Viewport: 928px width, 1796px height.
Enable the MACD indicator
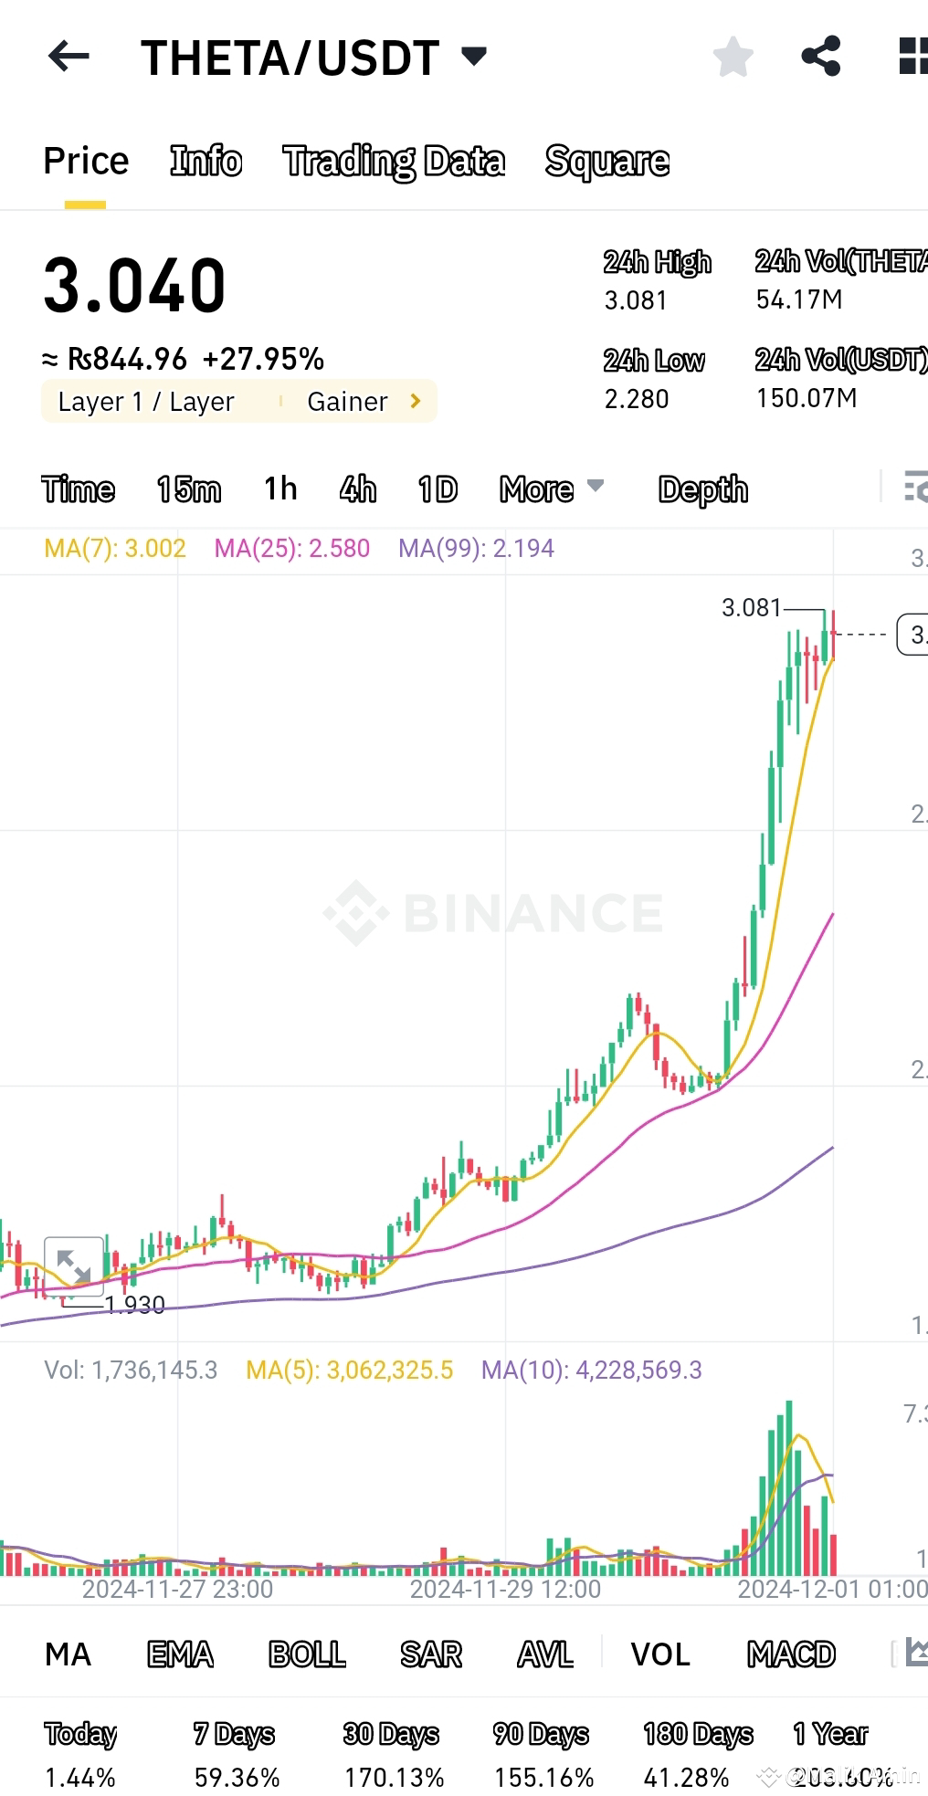[792, 1654]
